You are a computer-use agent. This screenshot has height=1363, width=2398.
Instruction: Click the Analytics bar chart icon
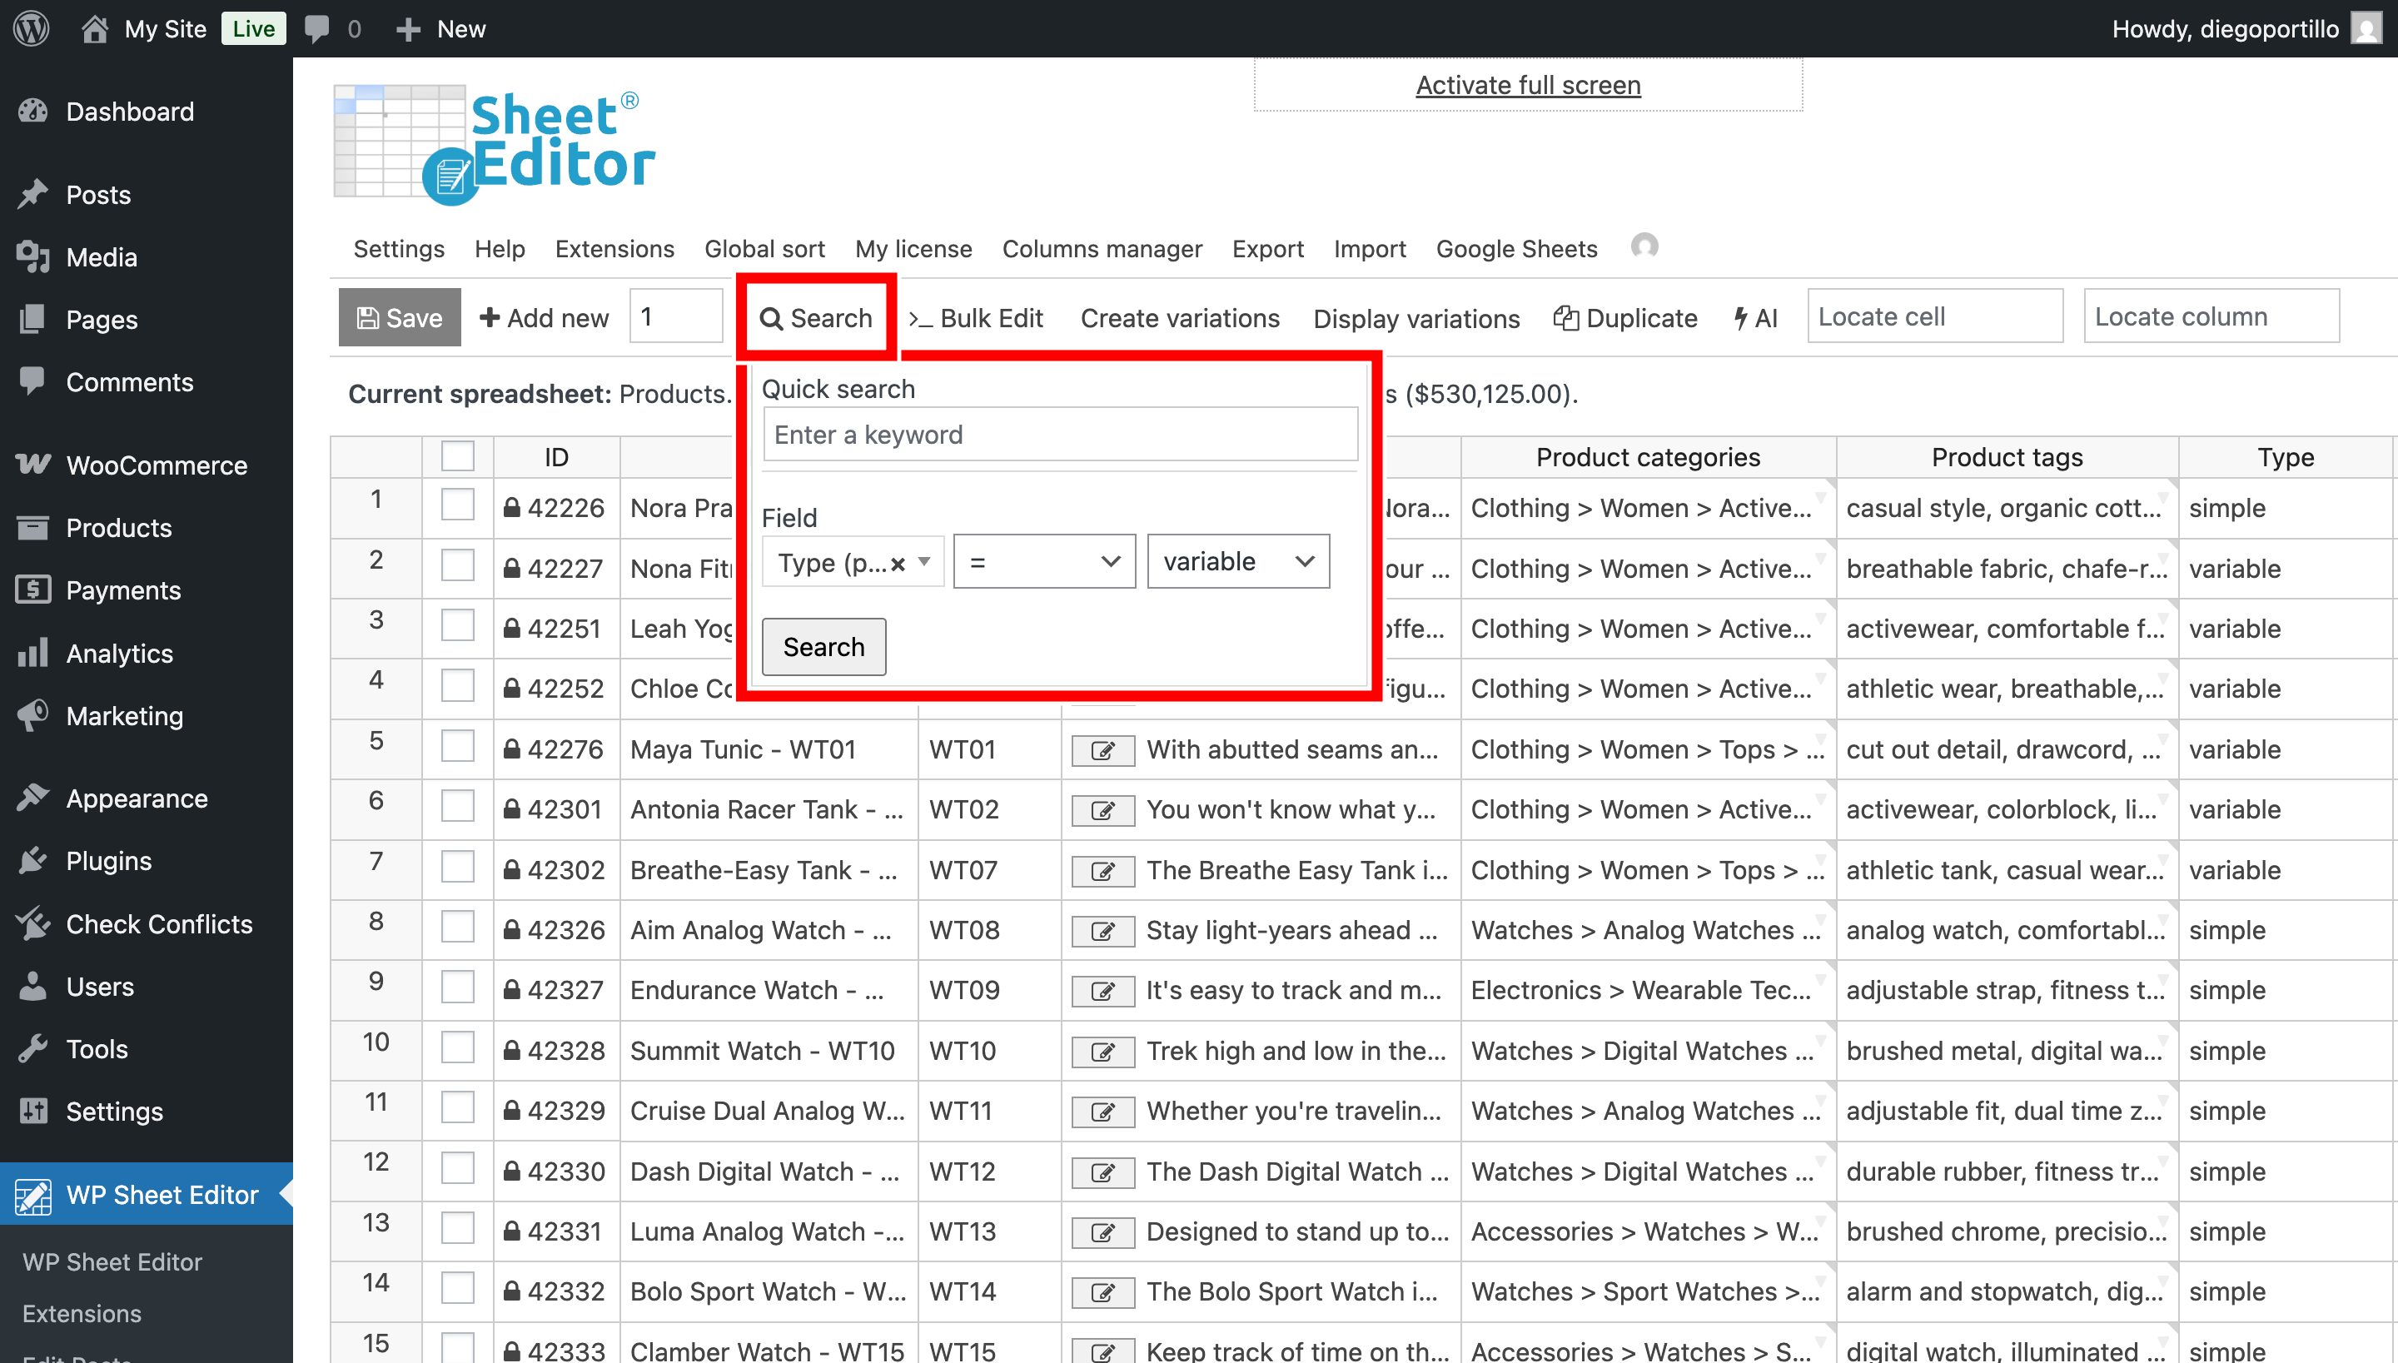click(x=33, y=653)
